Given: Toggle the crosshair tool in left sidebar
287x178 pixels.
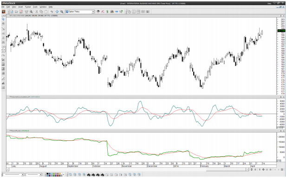Looking at the screenshot, I should click(3, 23).
